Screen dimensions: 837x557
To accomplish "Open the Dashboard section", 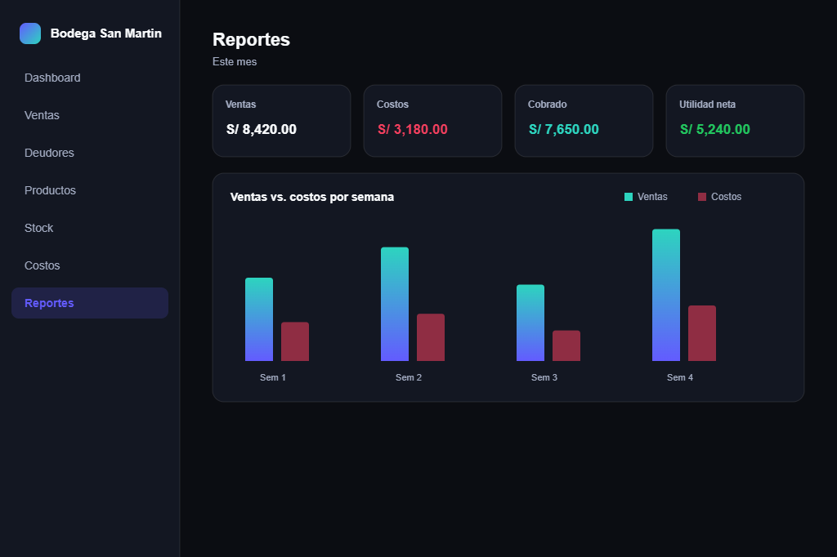I will pyautogui.click(x=90, y=78).
